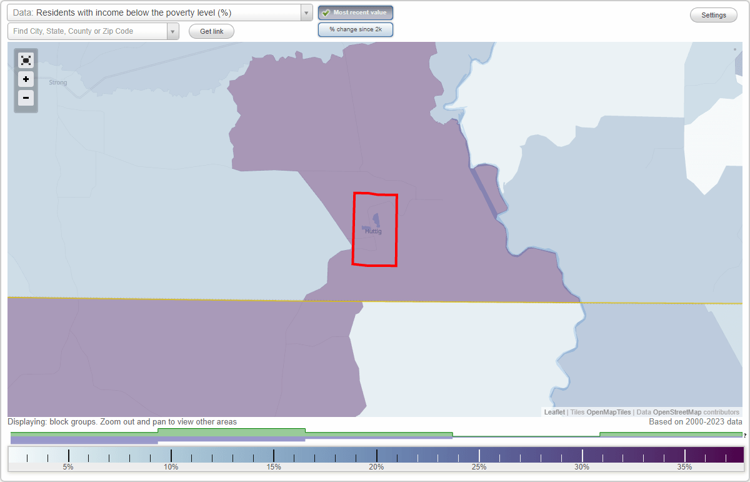750x482 pixels.
Task: Open the Settings panel
Action: [713, 14]
